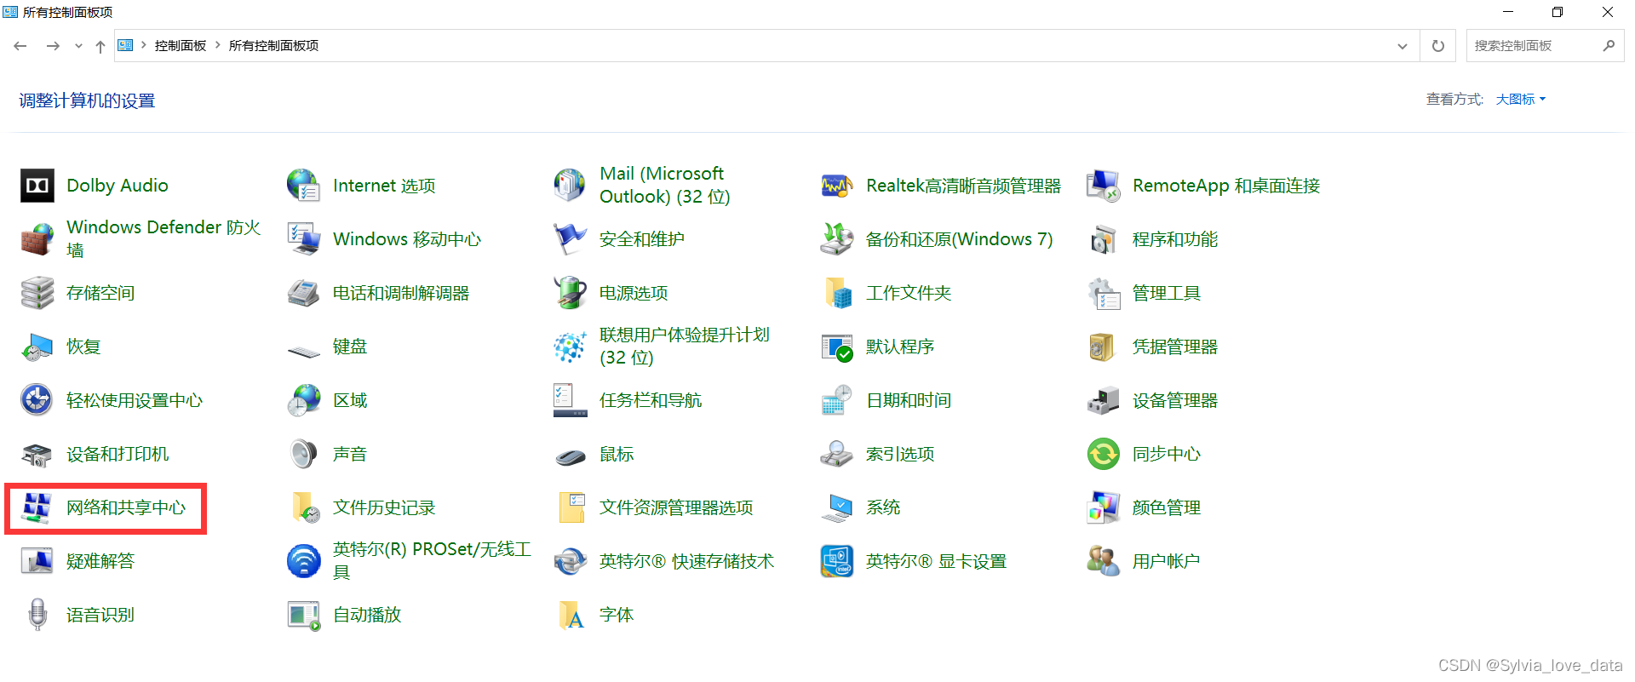The width and height of the screenshot is (1635, 682).
Task: Click the 所有控制面板项 breadcrumb item
Action: 273,46
